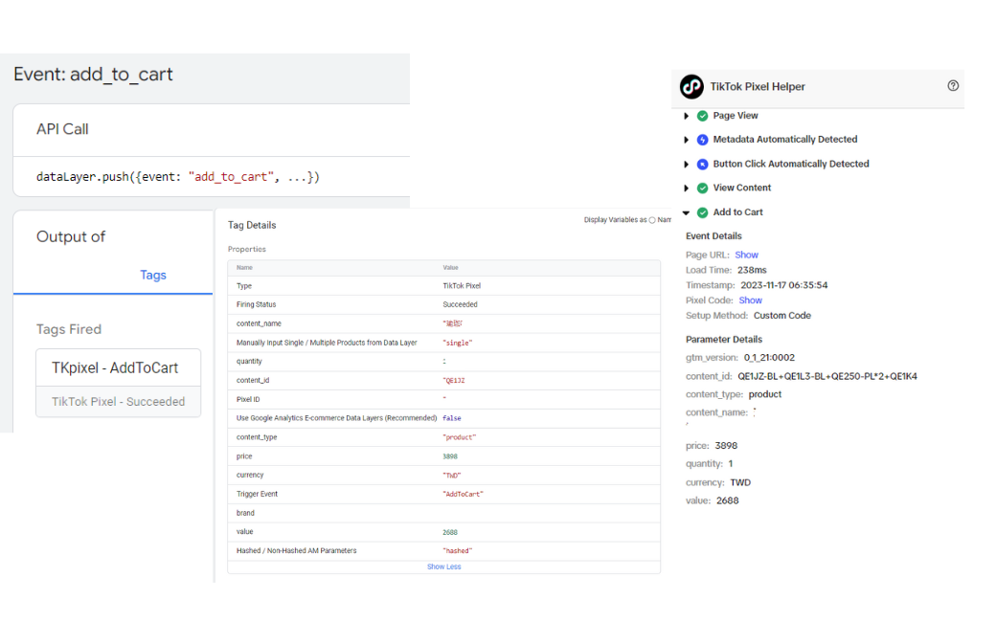Click the TikTok Pixel - Succeeded status text
Viewport: 996px width, 622px height.
point(118,402)
